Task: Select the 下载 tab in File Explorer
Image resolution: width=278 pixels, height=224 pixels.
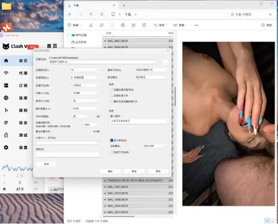Action: 91,5
